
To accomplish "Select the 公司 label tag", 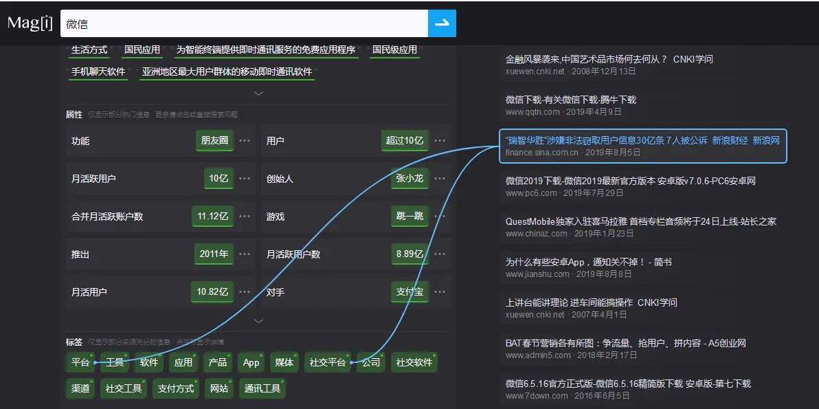I will [x=372, y=362].
